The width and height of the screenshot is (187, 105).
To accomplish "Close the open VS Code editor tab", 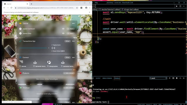I will (94, 6).
